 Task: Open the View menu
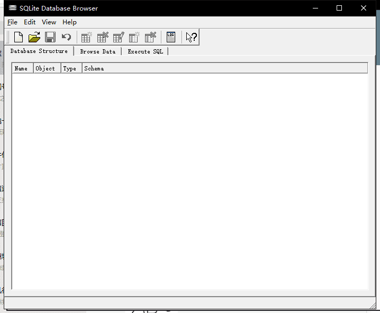[x=49, y=22]
